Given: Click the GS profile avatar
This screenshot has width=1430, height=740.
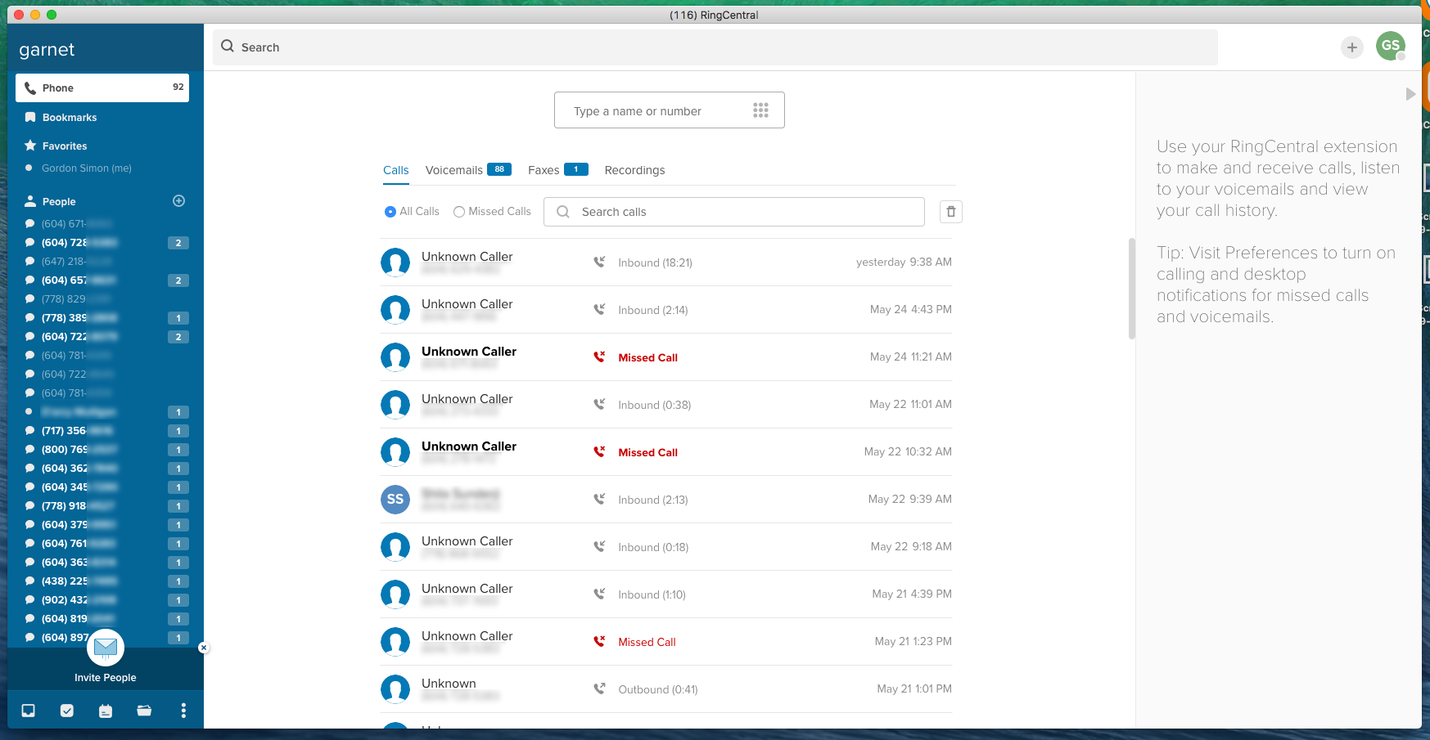Looking at the screenshot, I should [1390, 46].
